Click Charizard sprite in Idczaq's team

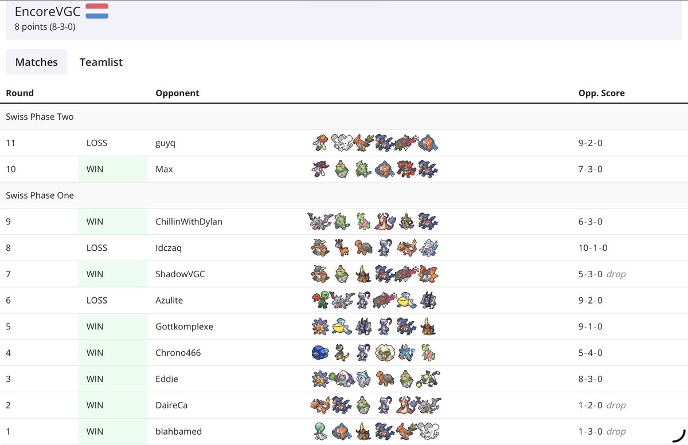pos(405,248)
